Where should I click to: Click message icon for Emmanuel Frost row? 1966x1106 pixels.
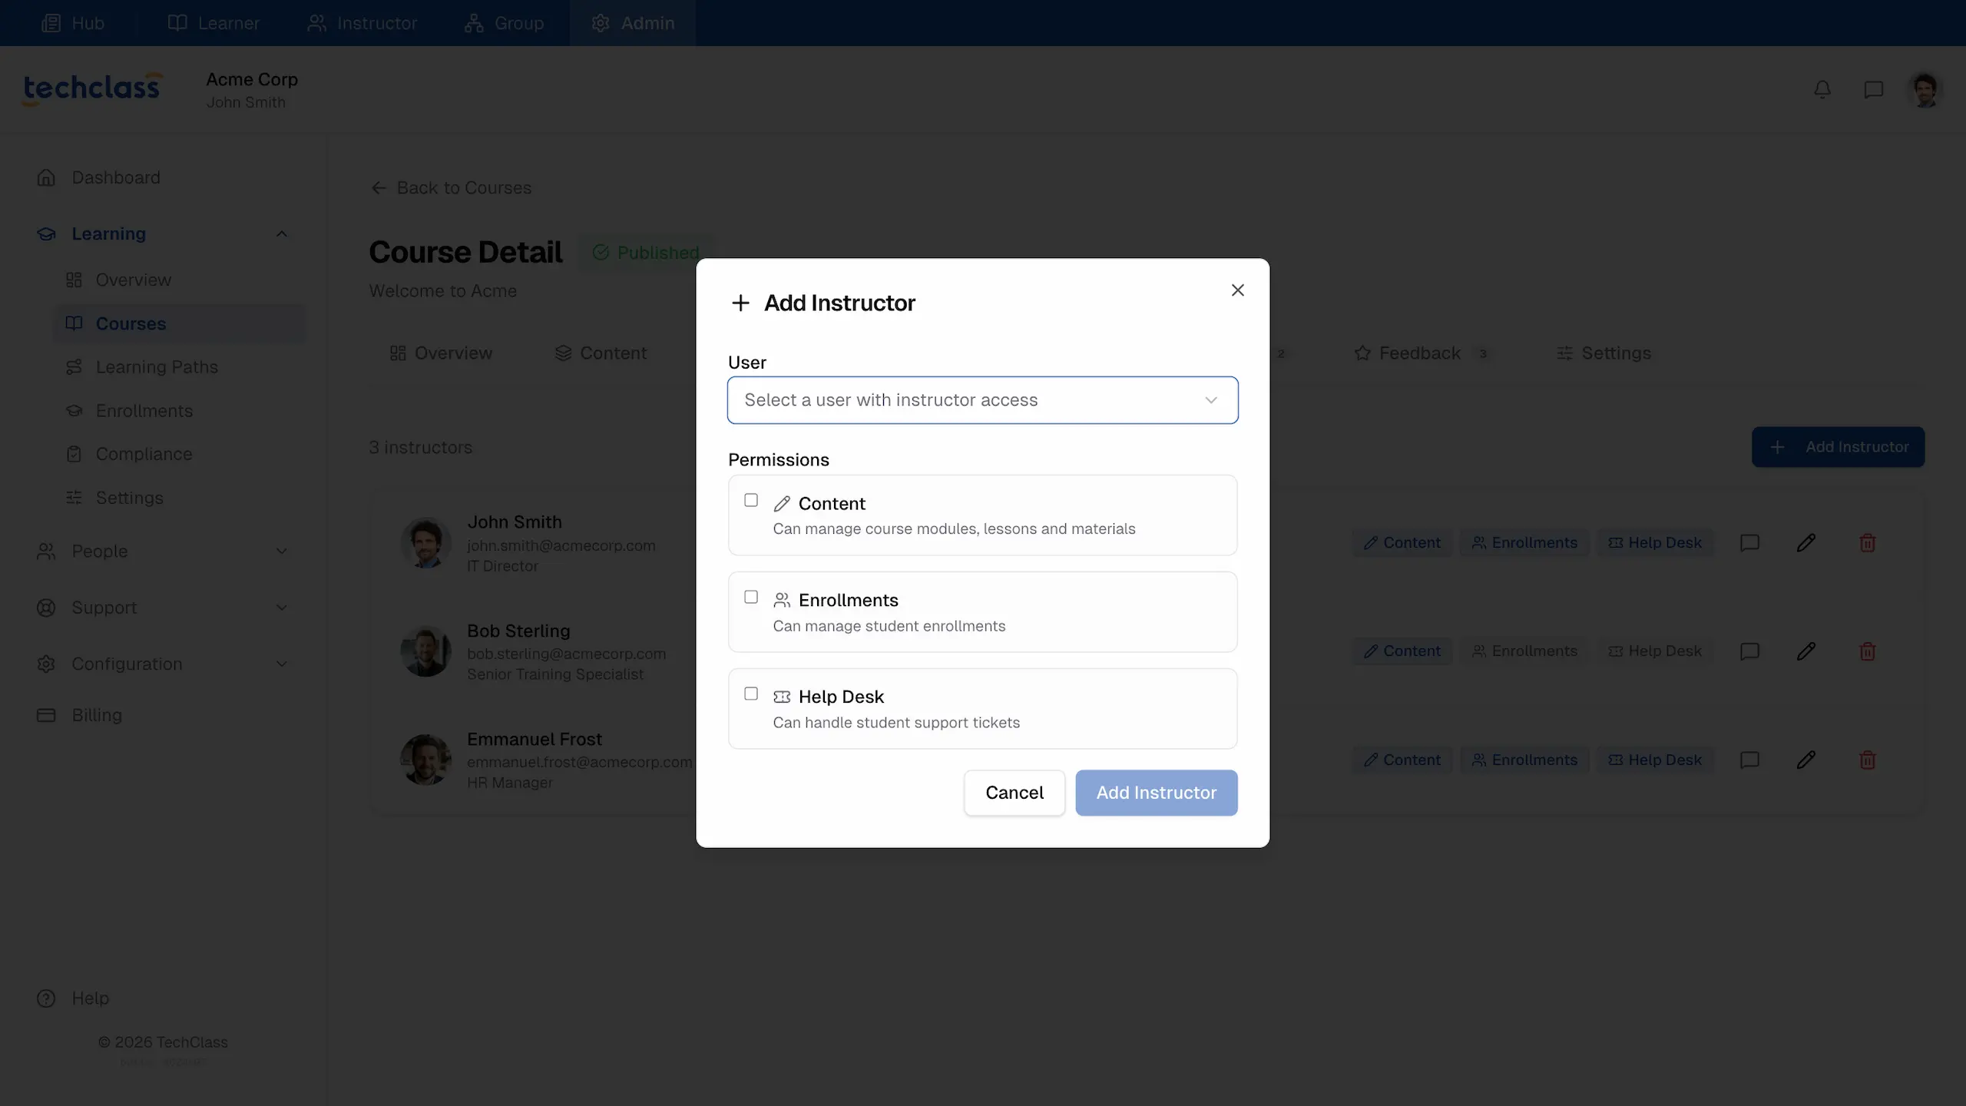tap(1749, 760)
